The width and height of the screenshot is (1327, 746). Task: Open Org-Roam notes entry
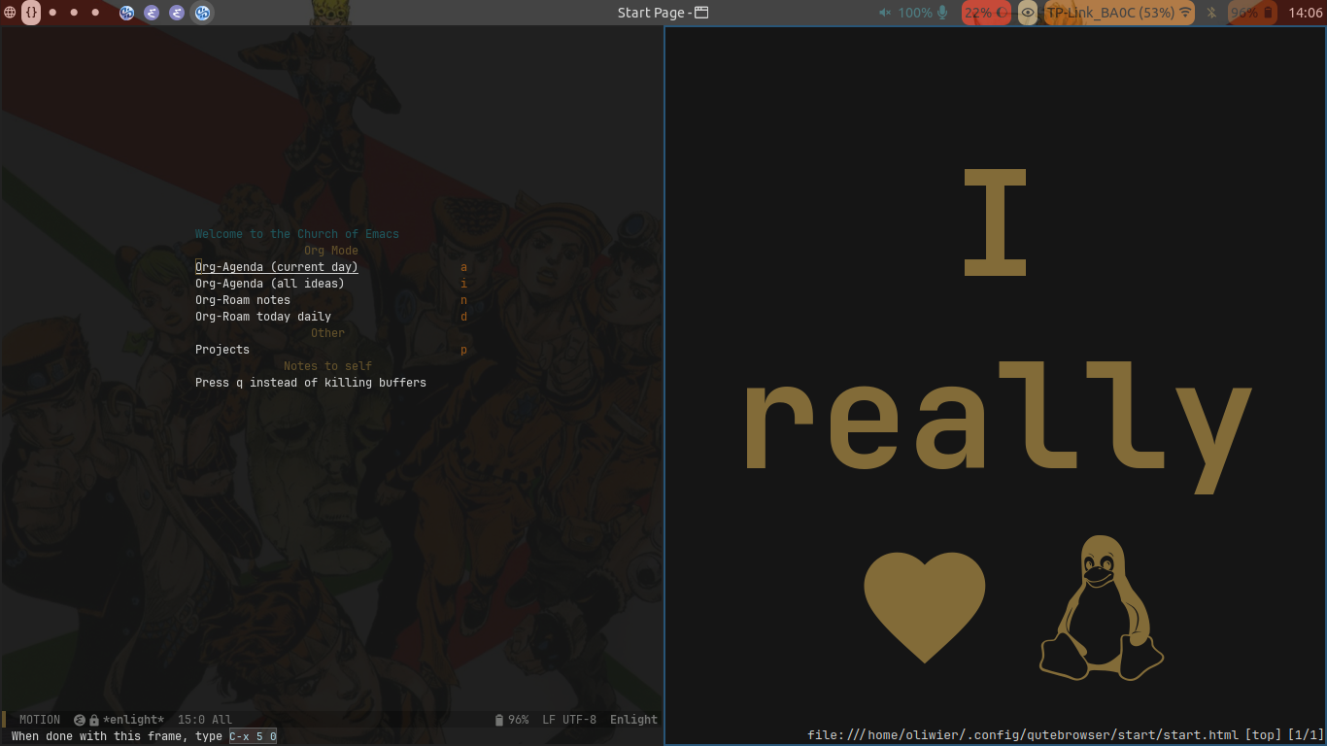(243, 300)
